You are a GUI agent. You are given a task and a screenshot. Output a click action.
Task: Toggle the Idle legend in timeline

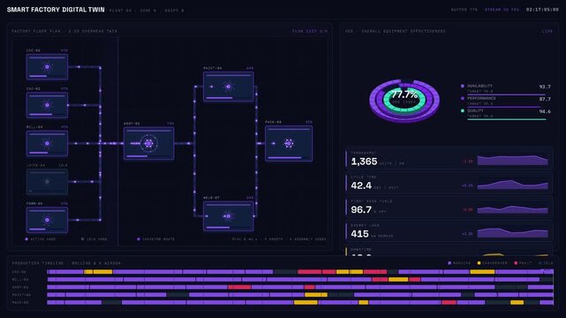click(x=546, y=263)
